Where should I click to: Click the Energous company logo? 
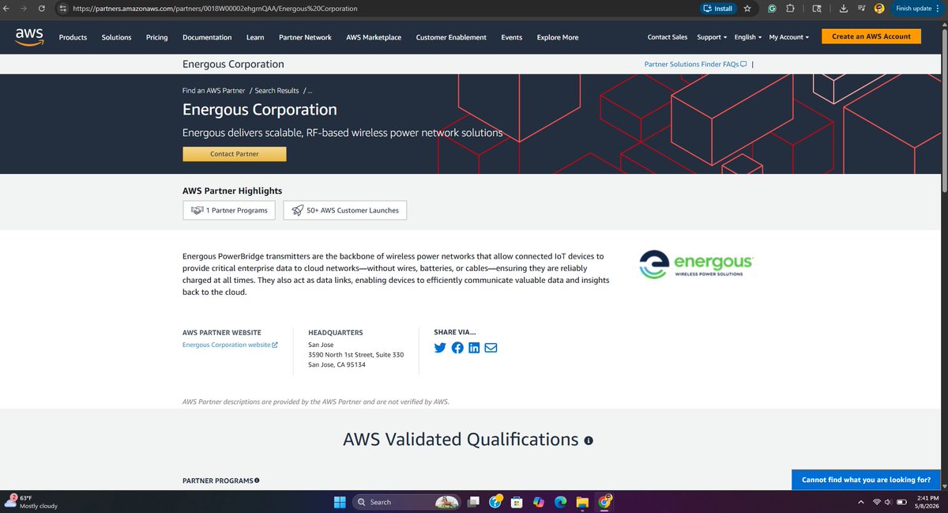coord(695,264)
